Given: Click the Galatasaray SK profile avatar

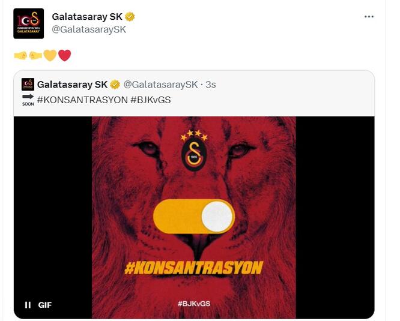Looking at the screenshot, I should [x=29, y=23].
